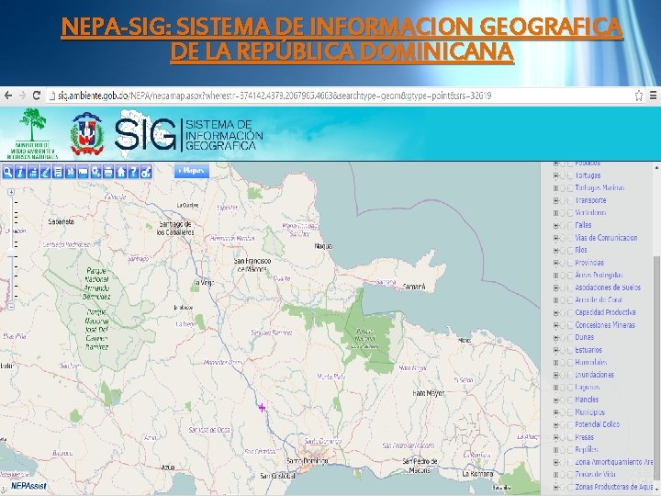Click the Vias de Comunicacion layer label

(606, 238)
